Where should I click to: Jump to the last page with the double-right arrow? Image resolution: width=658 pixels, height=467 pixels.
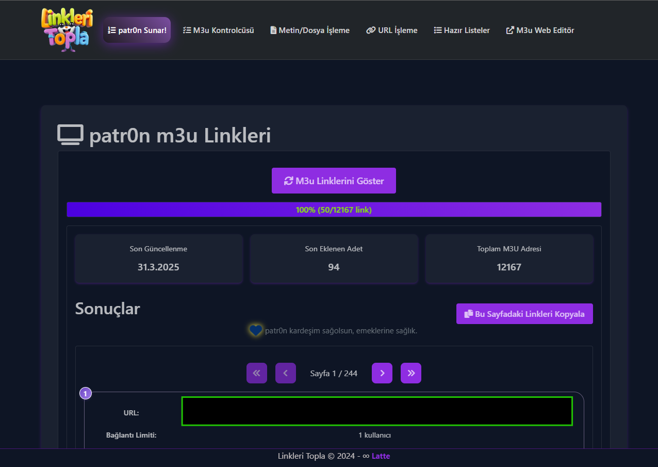[x=411, y=373]
